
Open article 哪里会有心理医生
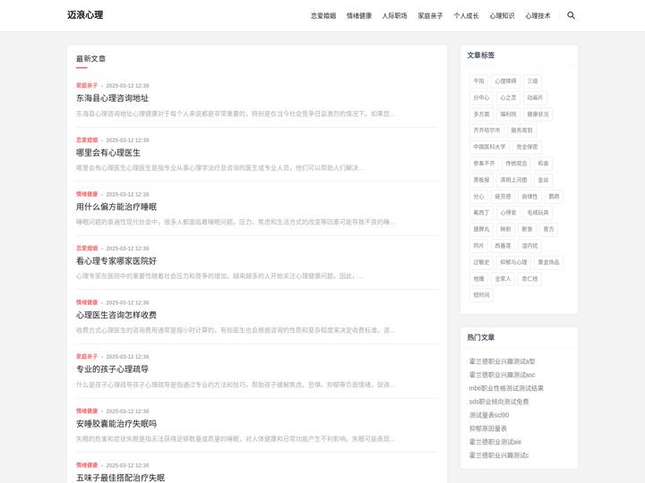point(108,153)
